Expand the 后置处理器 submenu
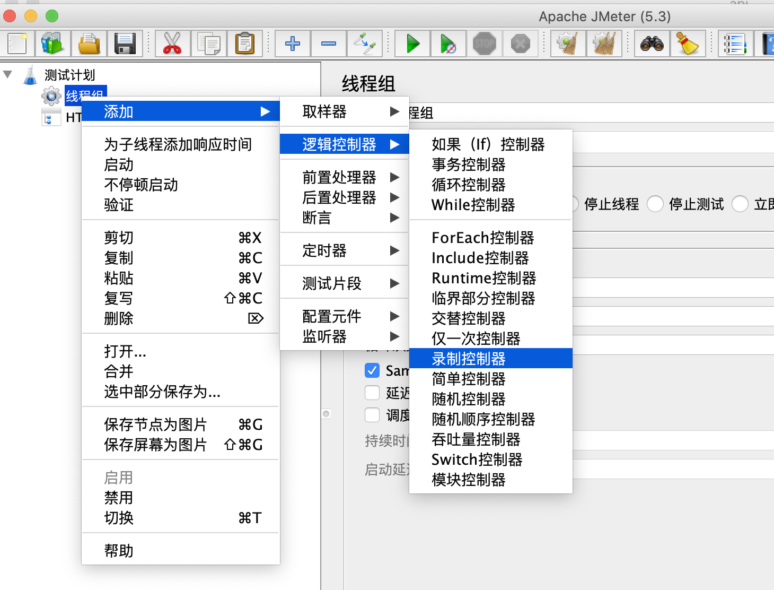 pos(345,197)
